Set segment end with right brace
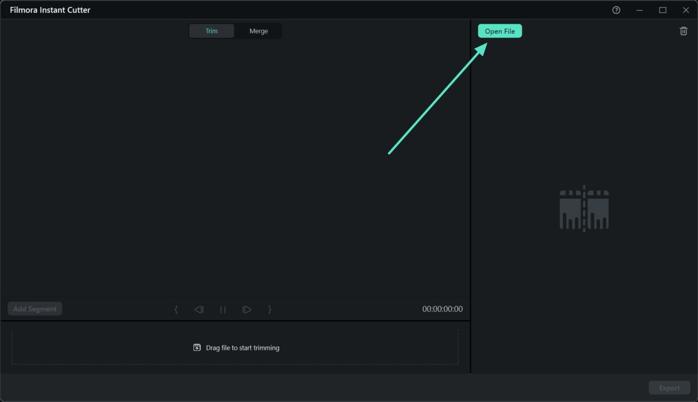 tap(269, 310)
